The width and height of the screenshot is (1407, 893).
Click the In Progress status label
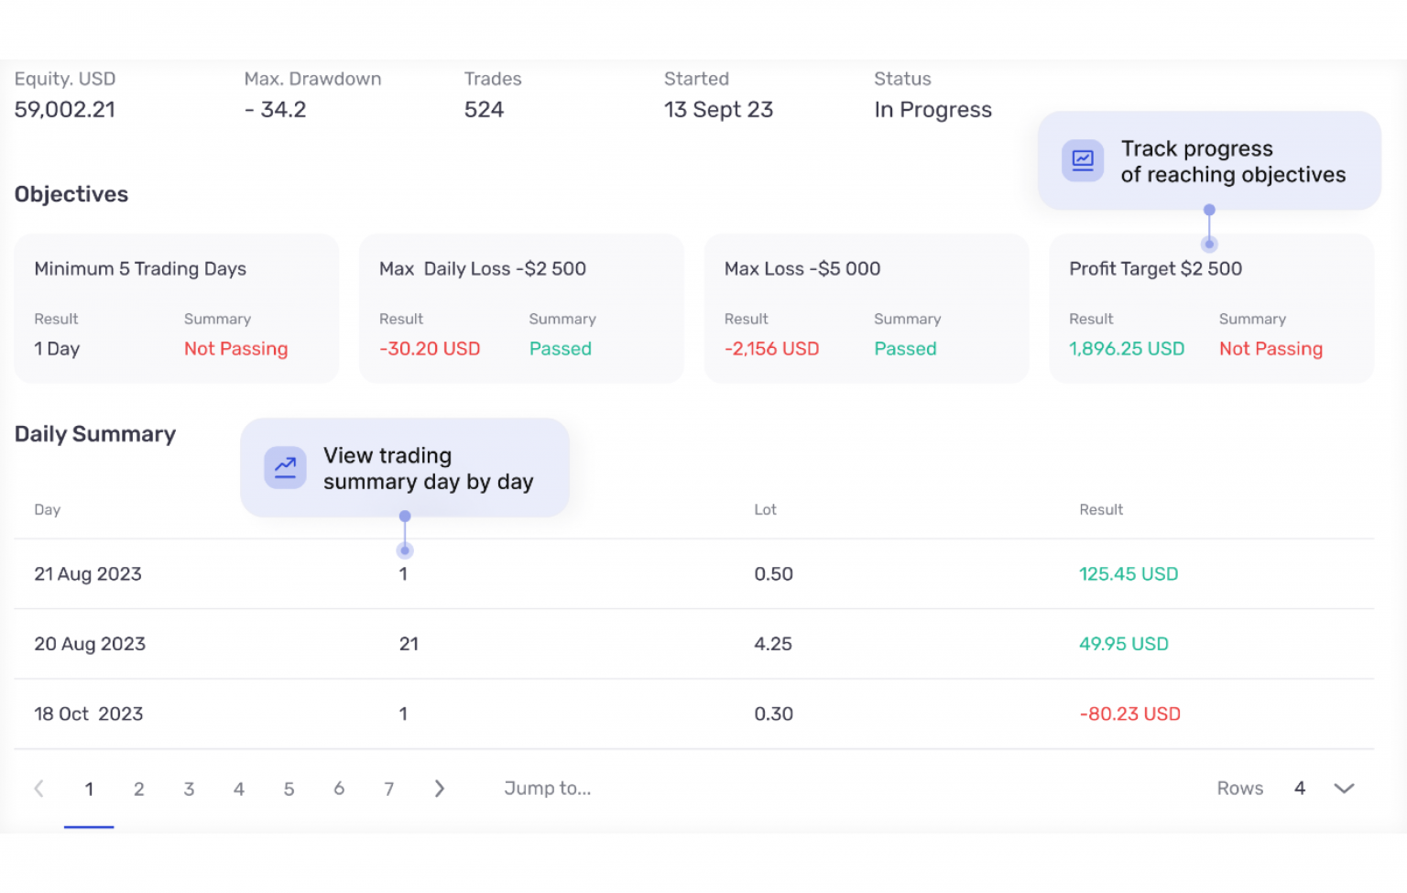pos(933,109)
